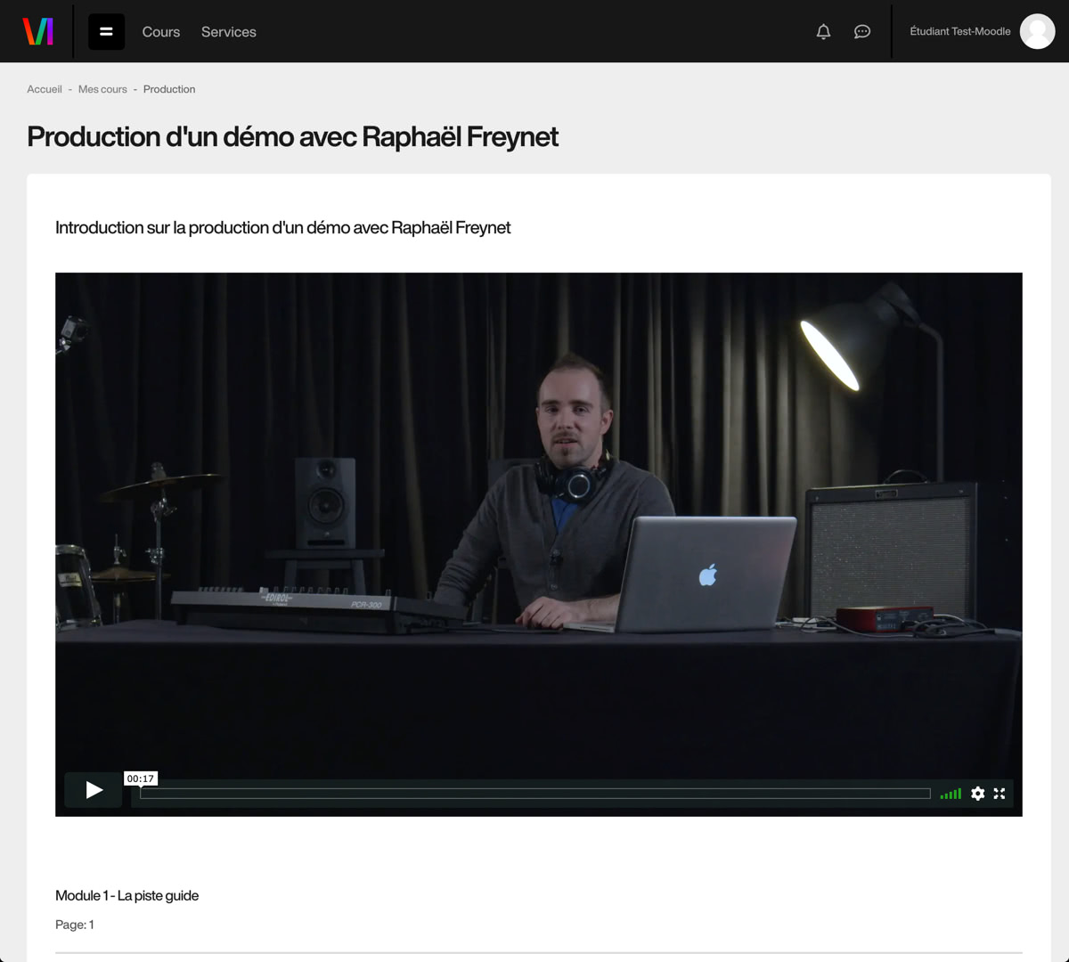The image size is (1069, 962).
Task: Click the Page: 1 label
Action: (75, 925)
